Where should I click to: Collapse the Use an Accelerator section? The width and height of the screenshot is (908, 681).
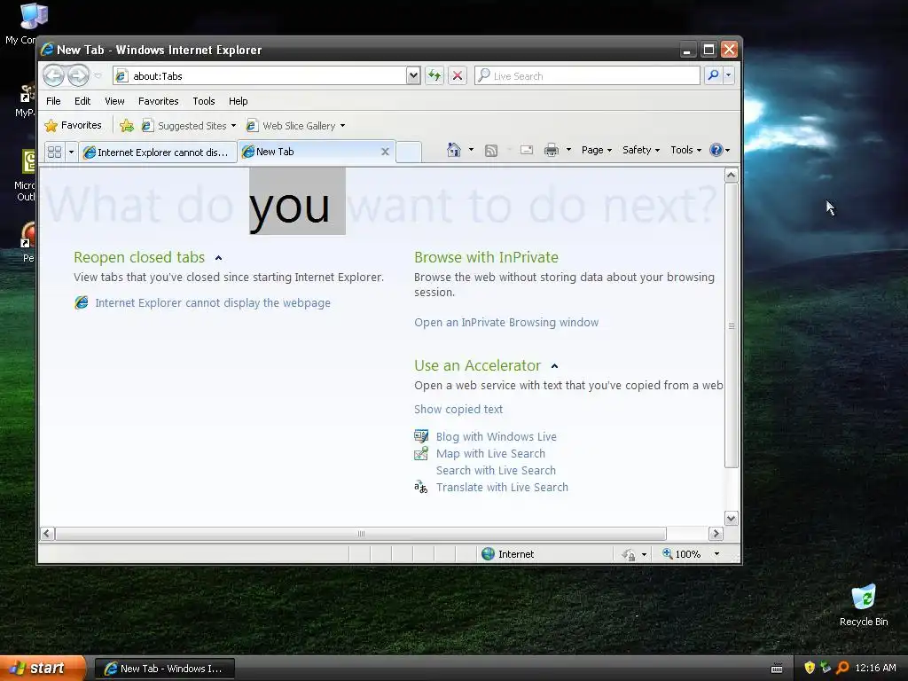554,366
